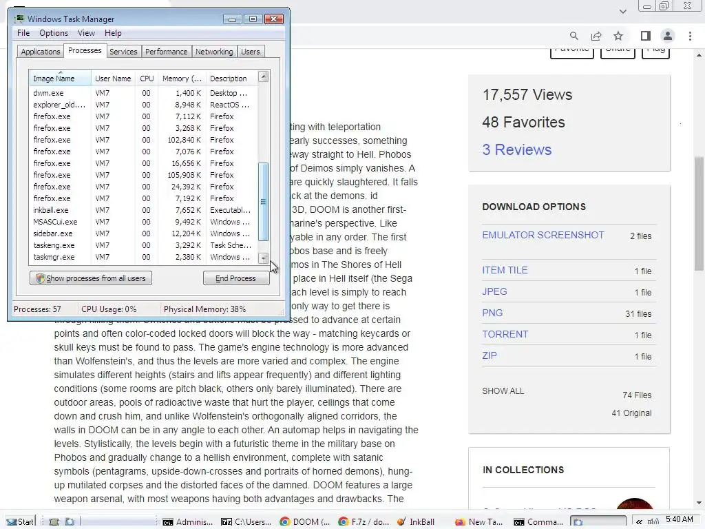Open the 3 Reviews link
705x529 pixels.
[x=516, y=149]
